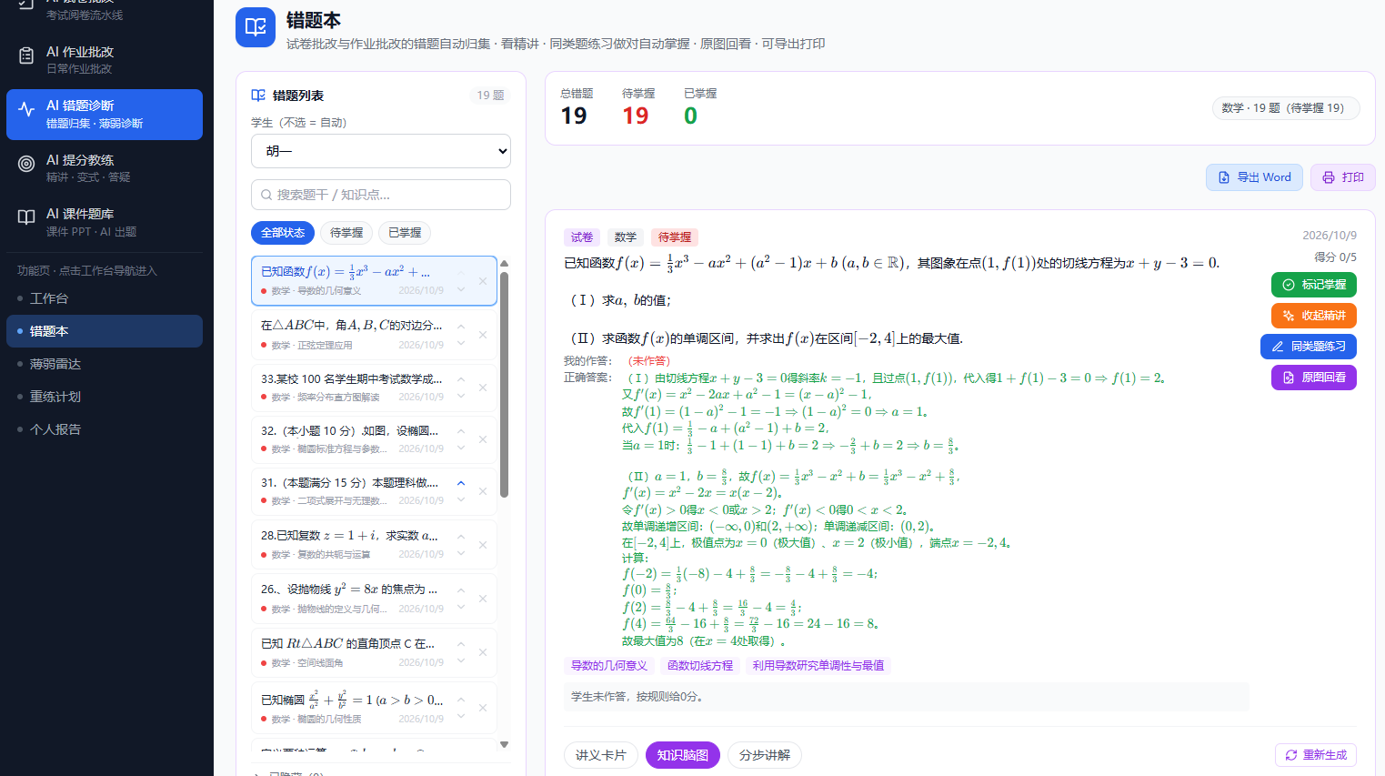
Task: Open the student dropdown showing 胡一
Action: pos(381,151)
